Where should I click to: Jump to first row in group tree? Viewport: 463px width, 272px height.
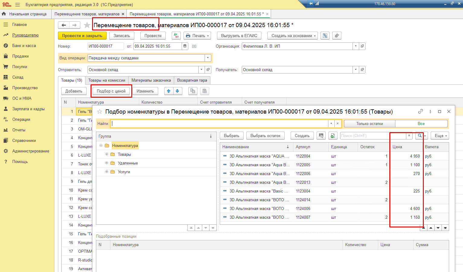click(191, 228)
